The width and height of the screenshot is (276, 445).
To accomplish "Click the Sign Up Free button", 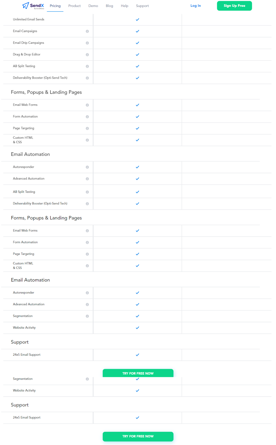I will 234,6.
